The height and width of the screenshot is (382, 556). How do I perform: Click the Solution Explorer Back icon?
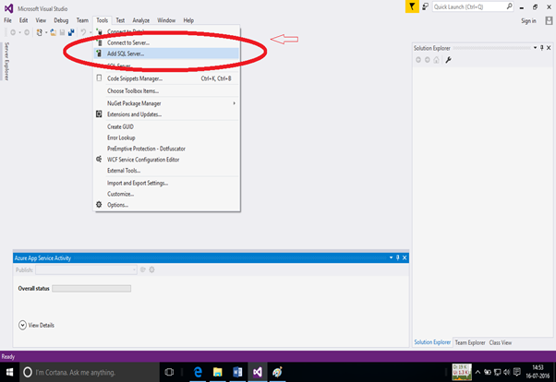point(418,60)
